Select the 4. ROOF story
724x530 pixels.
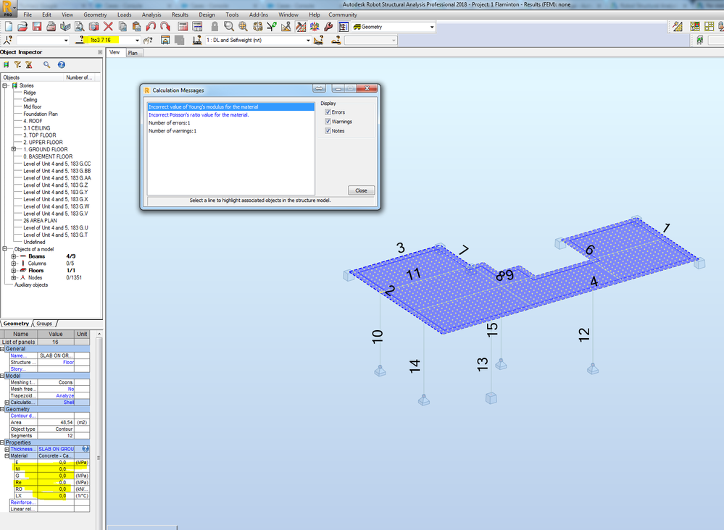[x=33, y=121]
